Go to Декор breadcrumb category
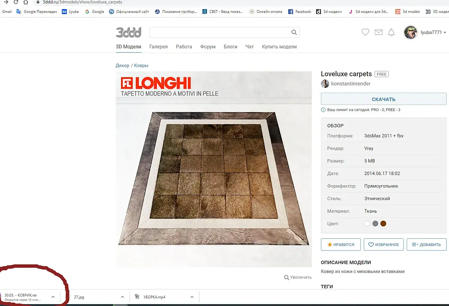The width and height of the screenshot is (449, 306). point(122,65)
